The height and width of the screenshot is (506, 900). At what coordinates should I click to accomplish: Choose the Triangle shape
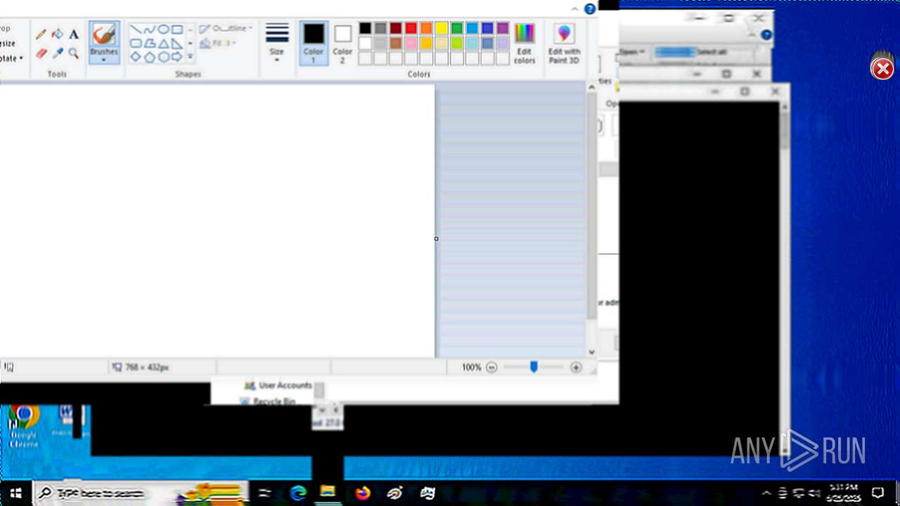(163, 44)
